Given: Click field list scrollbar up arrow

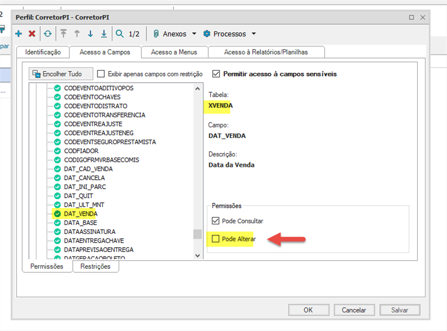Looking at the screenshot, I should pyautogui.click(x=197, y=89).
